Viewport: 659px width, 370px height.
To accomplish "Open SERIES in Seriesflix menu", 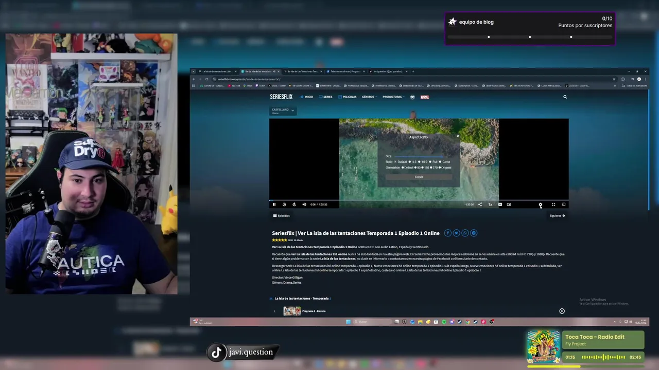I will click(x=326, y=97).
